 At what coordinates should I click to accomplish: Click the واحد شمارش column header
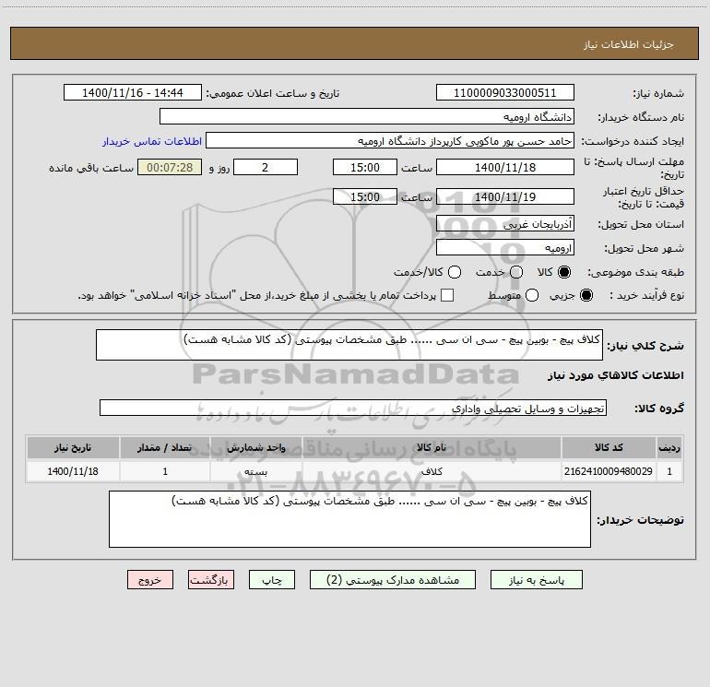pyautogui.click(x=255, y=447)
